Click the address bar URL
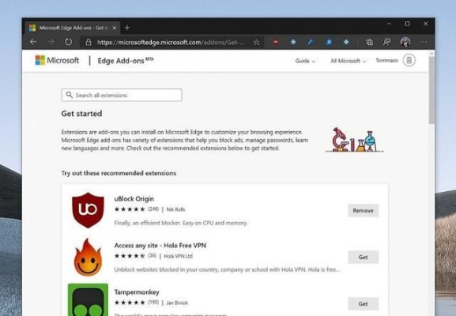This screenshot has height=316, width=456. pos(171,43)
